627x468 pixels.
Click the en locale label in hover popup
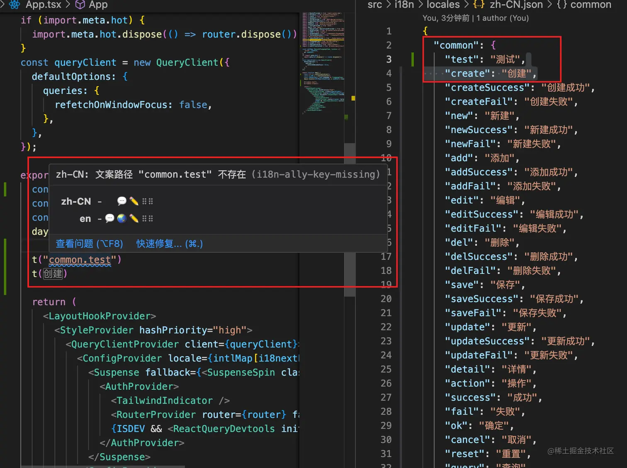85,218
